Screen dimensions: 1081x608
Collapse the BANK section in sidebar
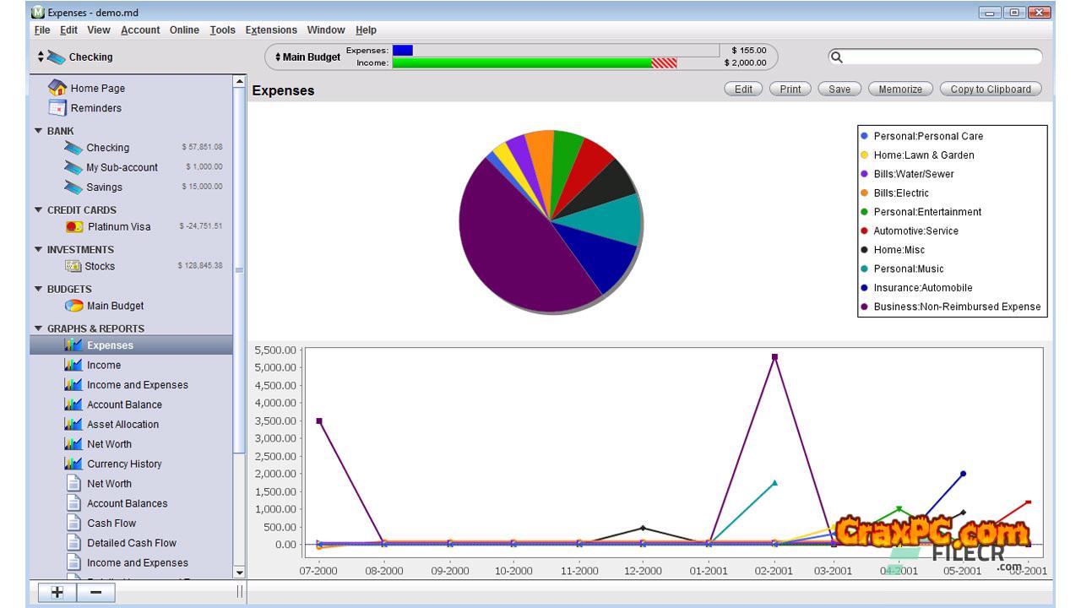pos(39,131)
